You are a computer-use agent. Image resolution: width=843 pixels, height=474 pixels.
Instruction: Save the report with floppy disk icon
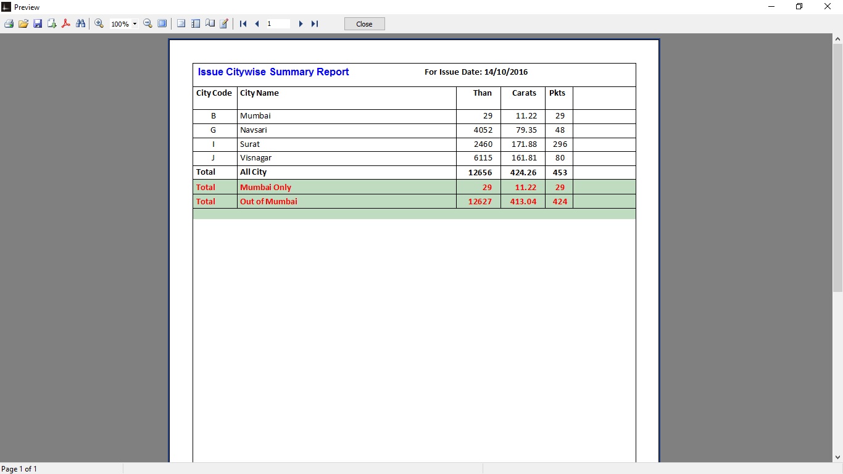coord(38,23)
